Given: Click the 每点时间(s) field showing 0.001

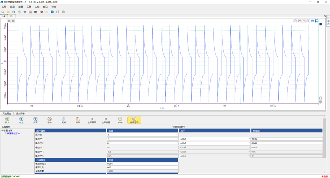Looking at the screenshot, I should click(x=143, y=164).
